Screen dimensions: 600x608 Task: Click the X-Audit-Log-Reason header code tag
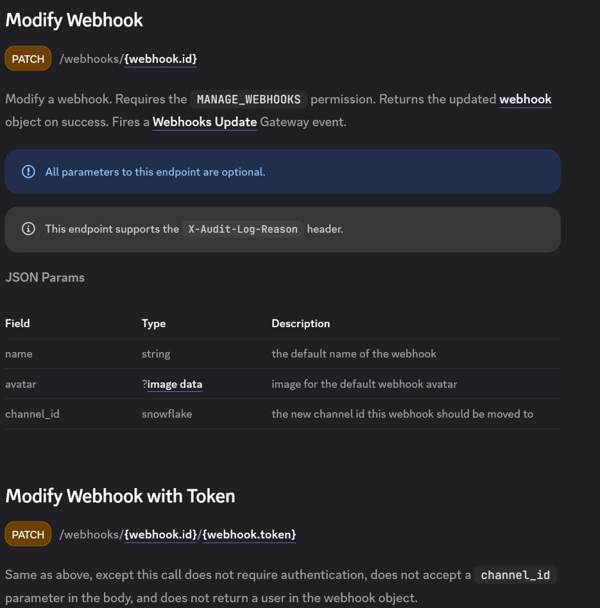[x=242, y=229]
